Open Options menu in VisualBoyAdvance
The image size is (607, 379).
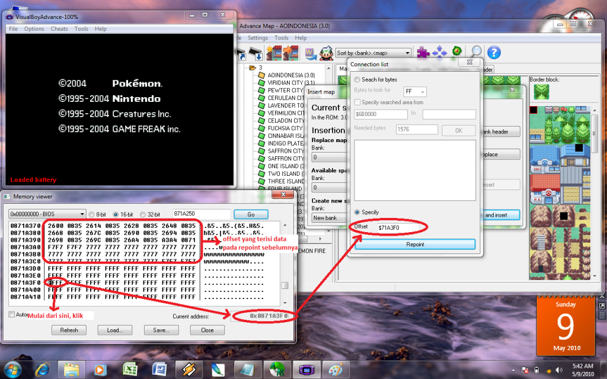click(34, 28)
